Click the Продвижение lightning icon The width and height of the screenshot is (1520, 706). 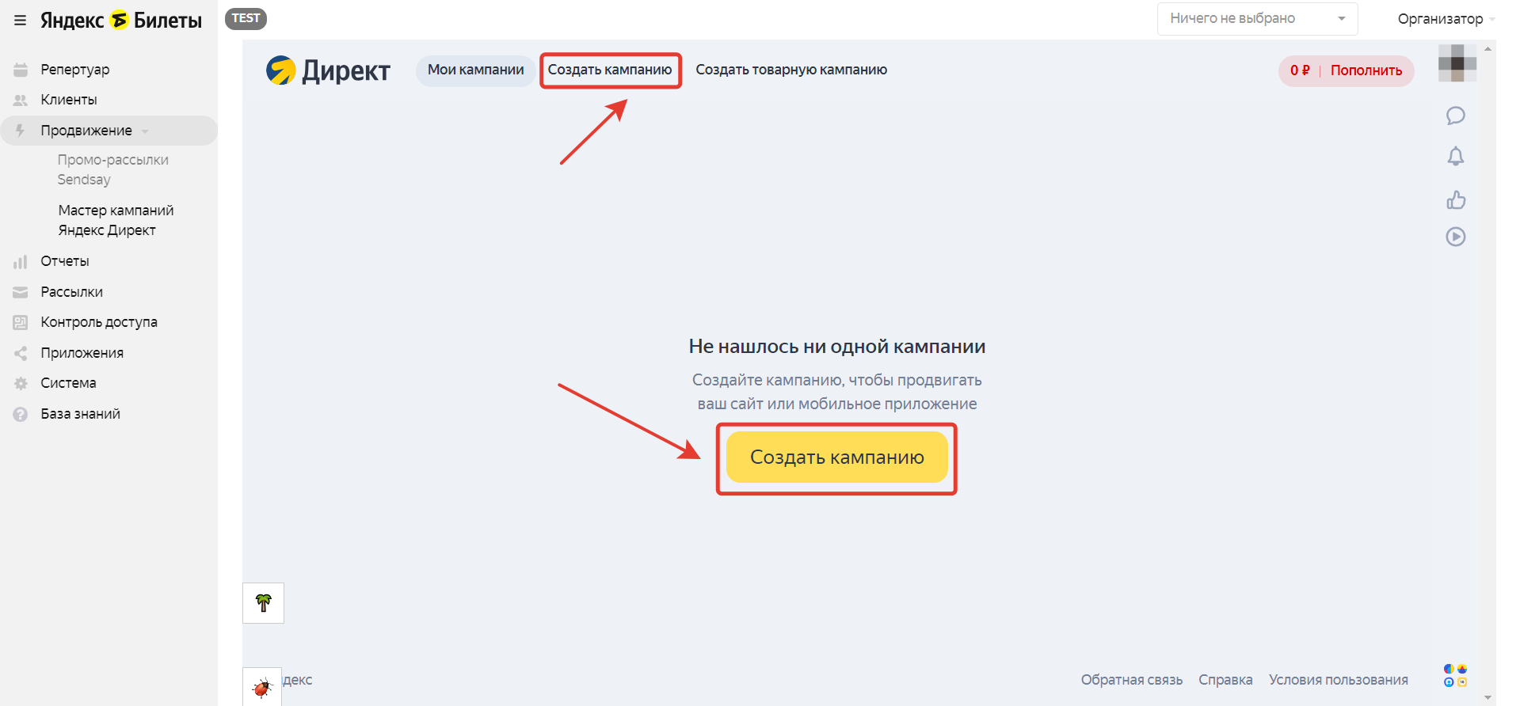tap(21, 131)
